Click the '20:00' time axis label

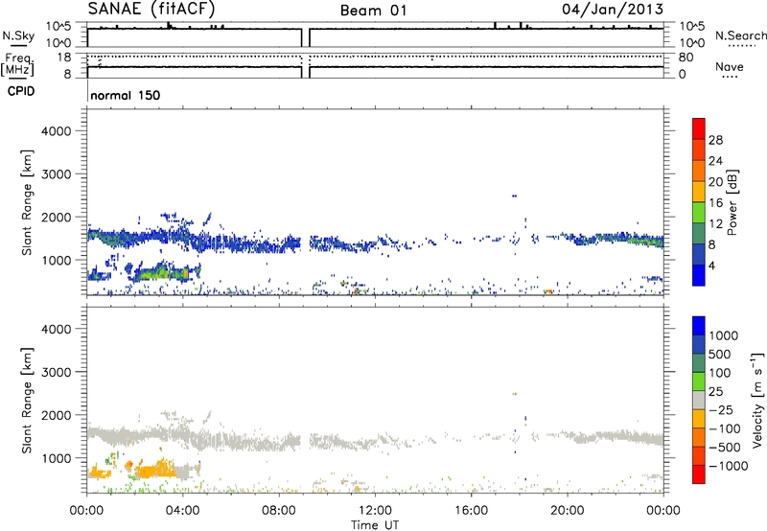coord(568,511)
